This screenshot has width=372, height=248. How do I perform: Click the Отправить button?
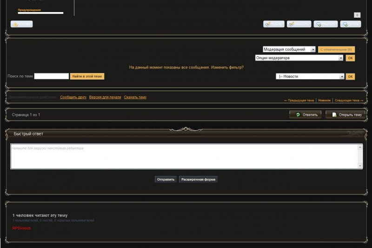(x=166, y=180)
